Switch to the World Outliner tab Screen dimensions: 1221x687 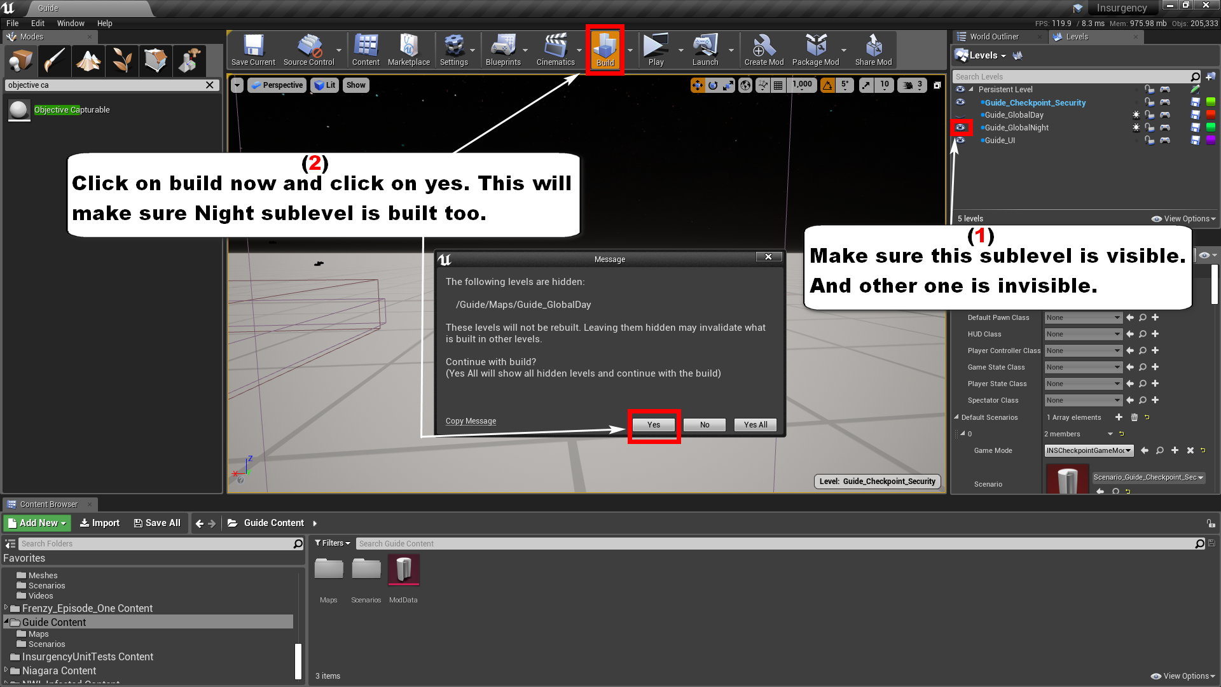point(995,37)
